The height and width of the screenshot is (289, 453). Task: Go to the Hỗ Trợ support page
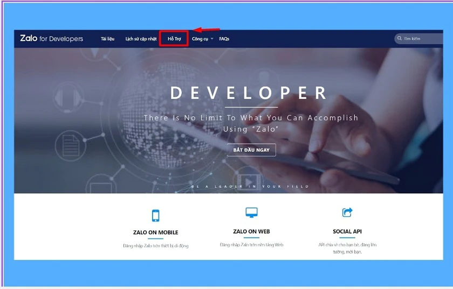(x=174, y=39)
